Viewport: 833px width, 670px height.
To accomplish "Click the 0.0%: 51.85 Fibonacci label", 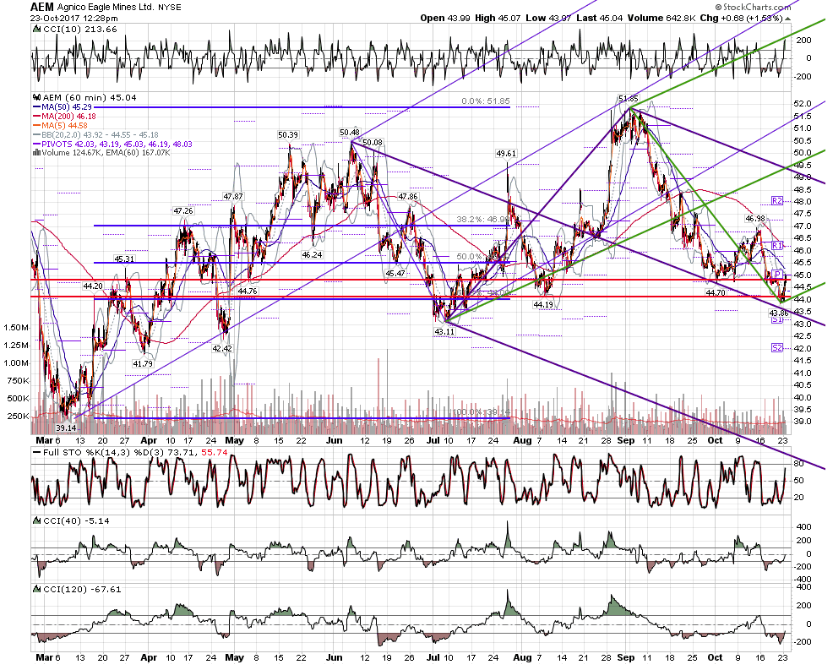I will 486,101.
